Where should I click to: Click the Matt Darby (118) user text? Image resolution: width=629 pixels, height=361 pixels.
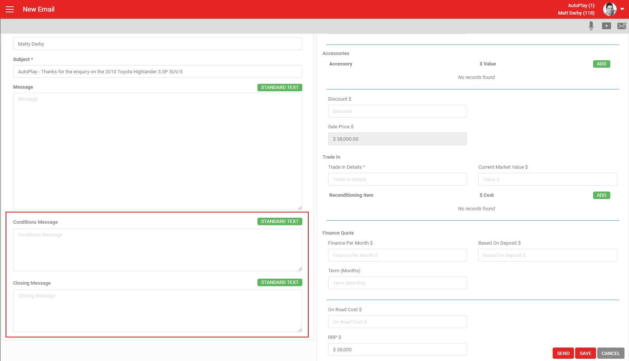point(576,13)
